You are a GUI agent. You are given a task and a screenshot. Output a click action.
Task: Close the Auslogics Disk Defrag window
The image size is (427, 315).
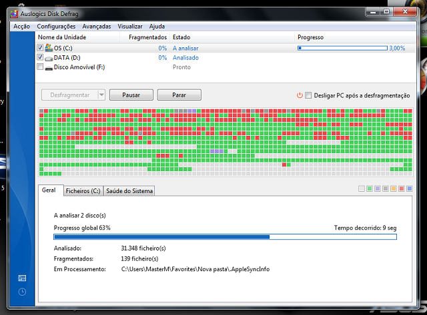click(405, 12)
